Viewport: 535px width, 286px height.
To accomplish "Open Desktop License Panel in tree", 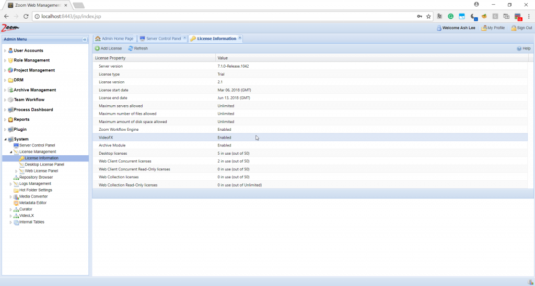I will [x=44, y=165].
